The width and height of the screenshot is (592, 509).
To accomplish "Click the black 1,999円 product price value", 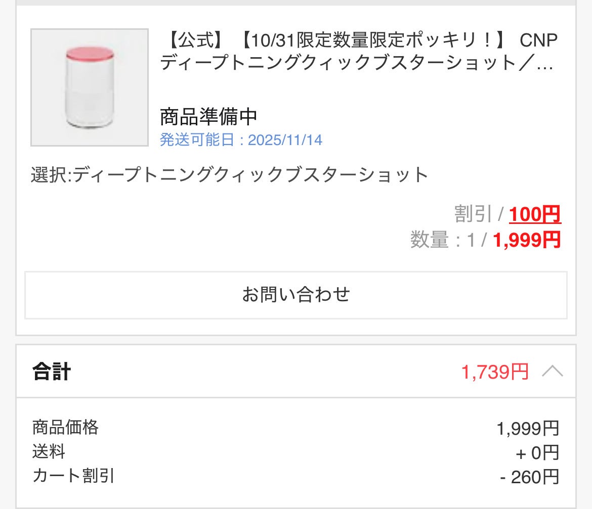I will pyautogui.click(x=528, y=429).
